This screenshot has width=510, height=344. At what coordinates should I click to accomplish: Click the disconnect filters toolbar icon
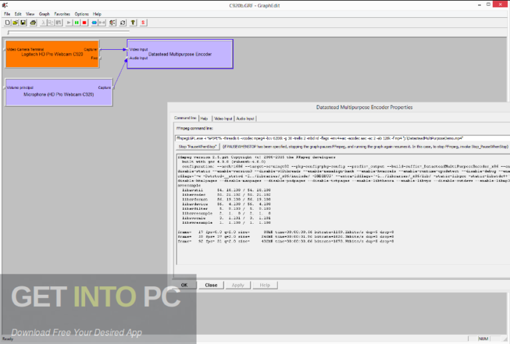[x=102, y=23]
